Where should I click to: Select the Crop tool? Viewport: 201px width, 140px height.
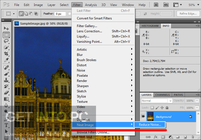click(6, 53)
